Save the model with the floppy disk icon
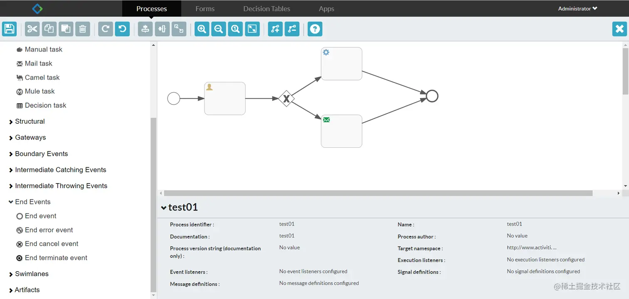Screen dimensions: 629x299 9,29
